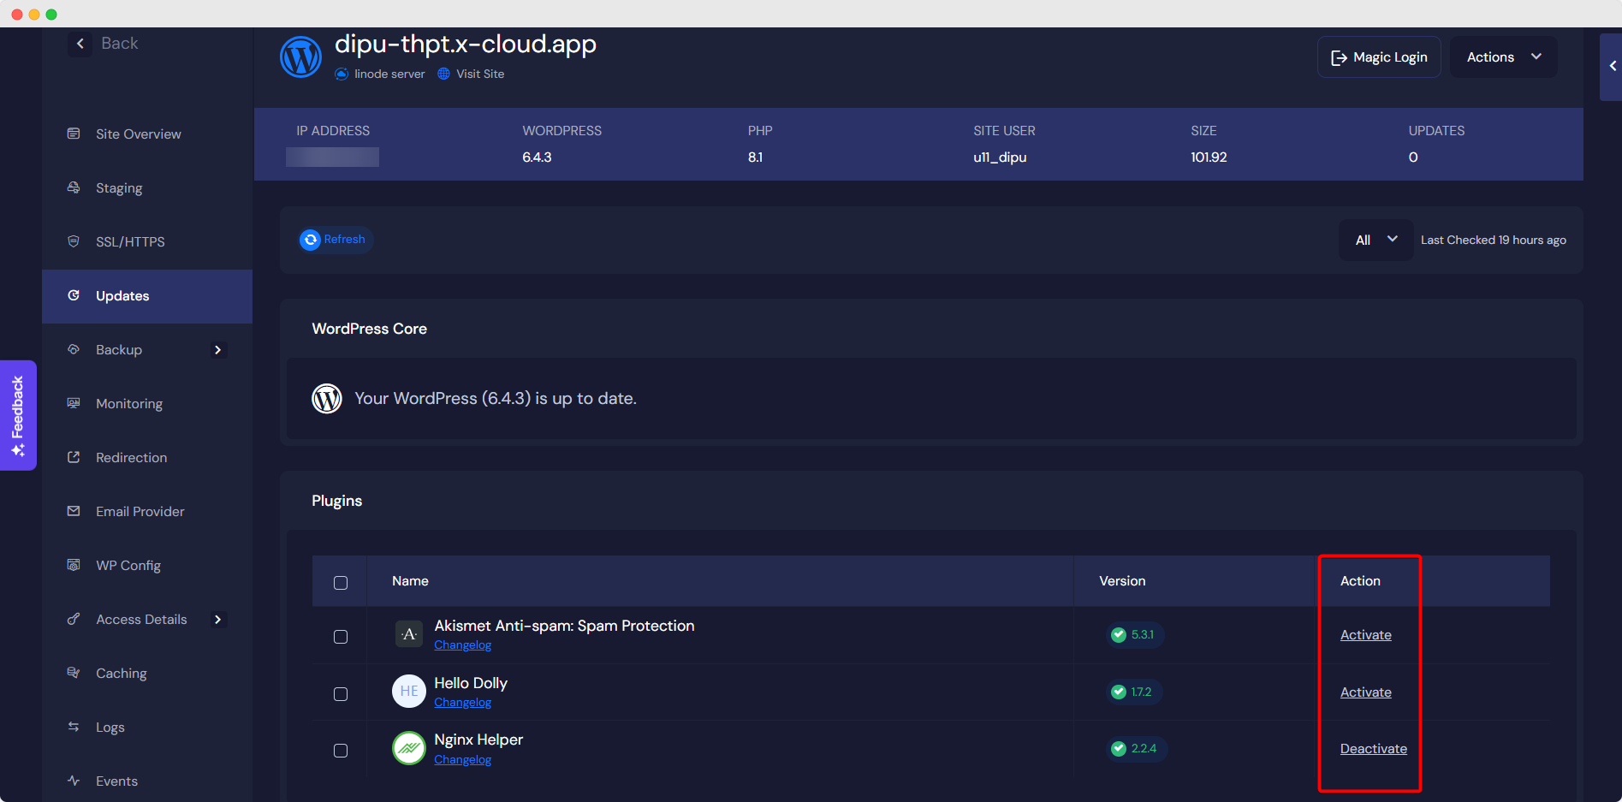Open the Feedback side tab

pyautogui.click(x=18, y=415)
